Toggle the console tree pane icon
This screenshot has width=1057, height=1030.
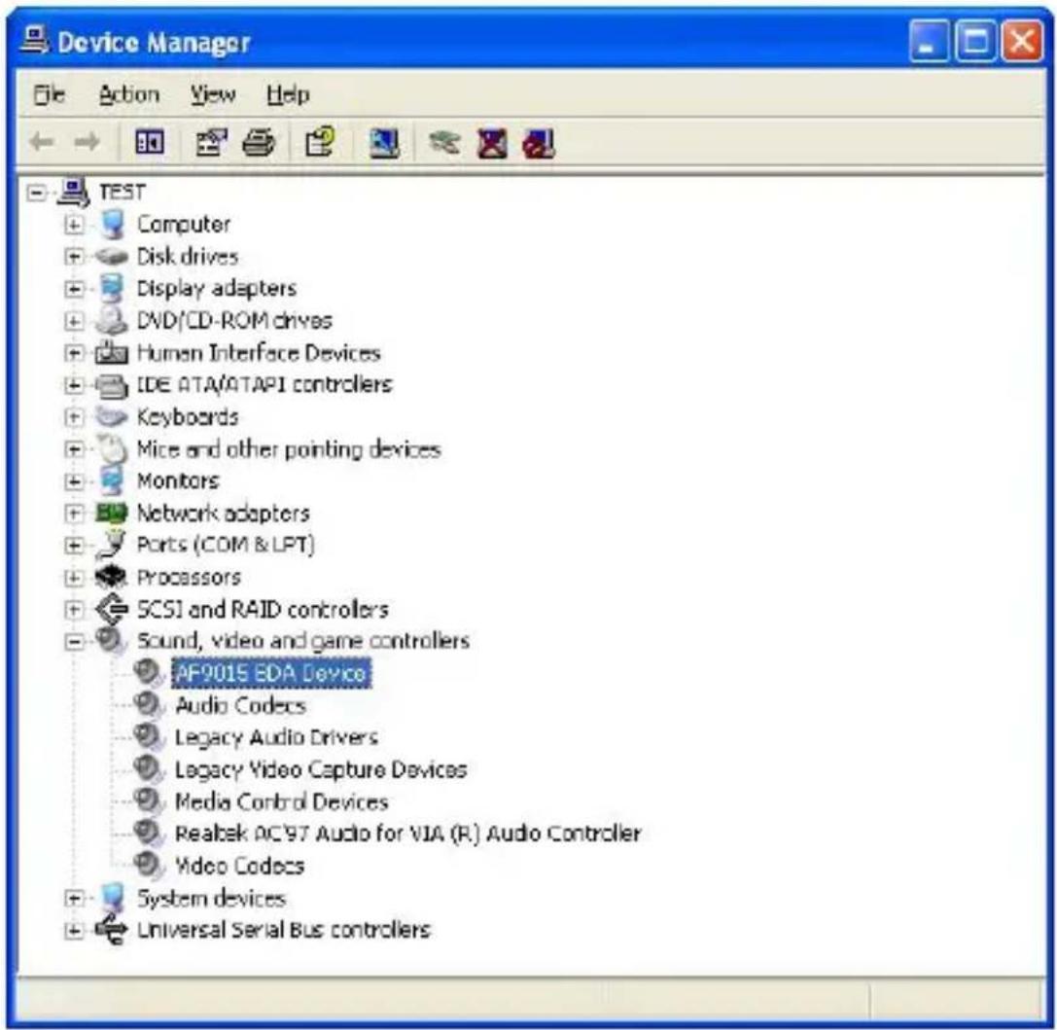[149, 142]
